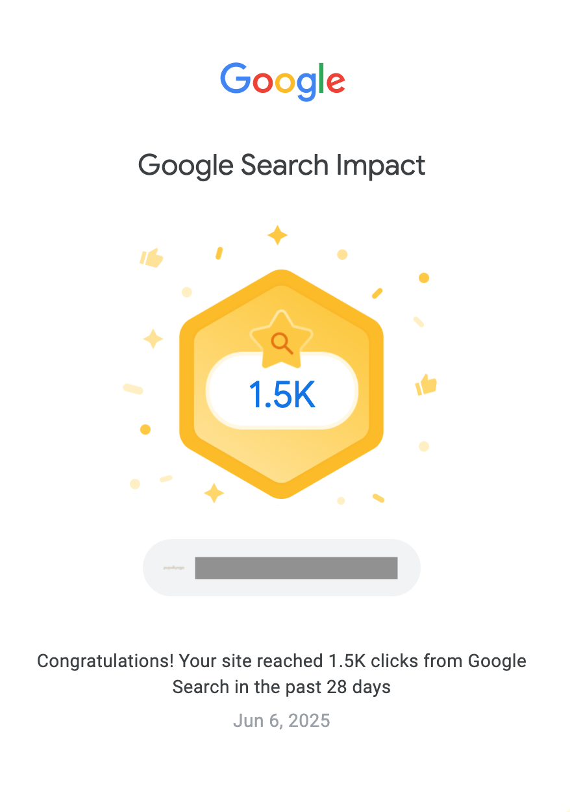Click the thumbs-up icon right of the badge
570x812 pixels.
click(426, 385)
